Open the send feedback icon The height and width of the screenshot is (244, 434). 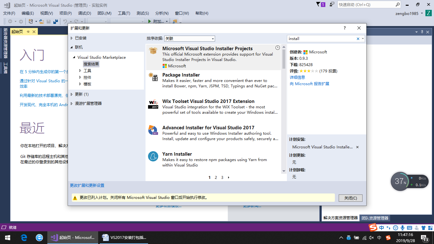332,4
